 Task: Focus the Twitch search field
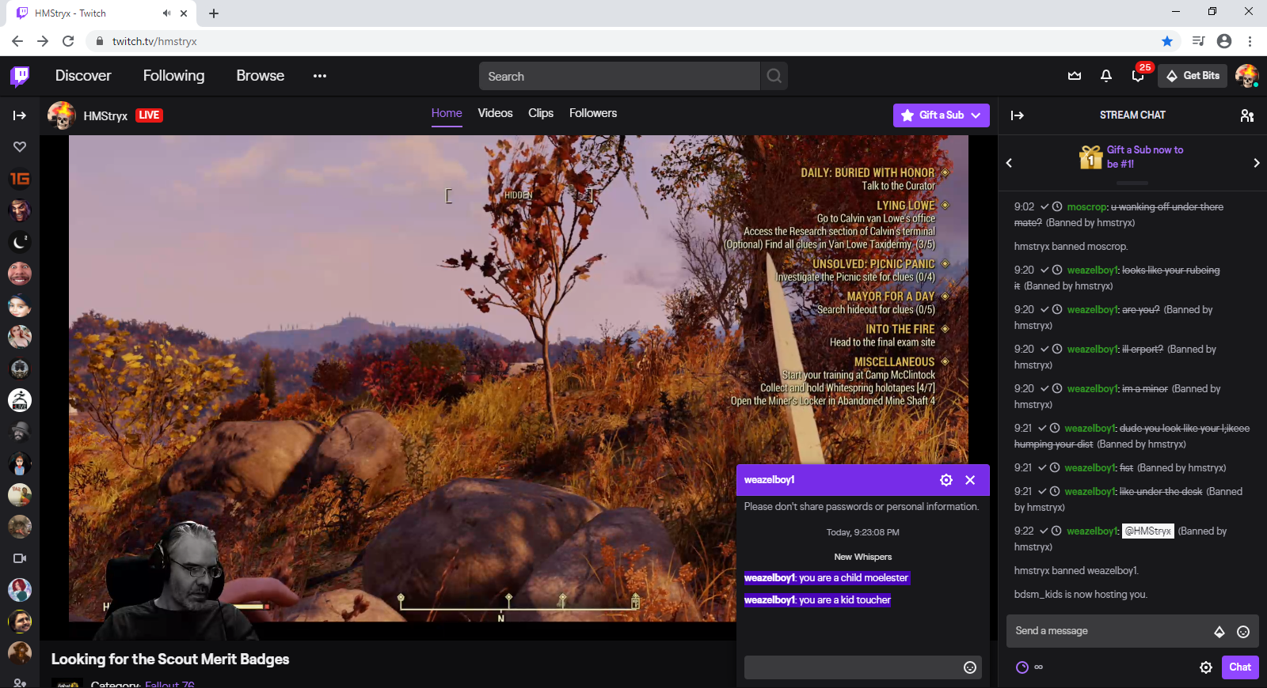619,76
